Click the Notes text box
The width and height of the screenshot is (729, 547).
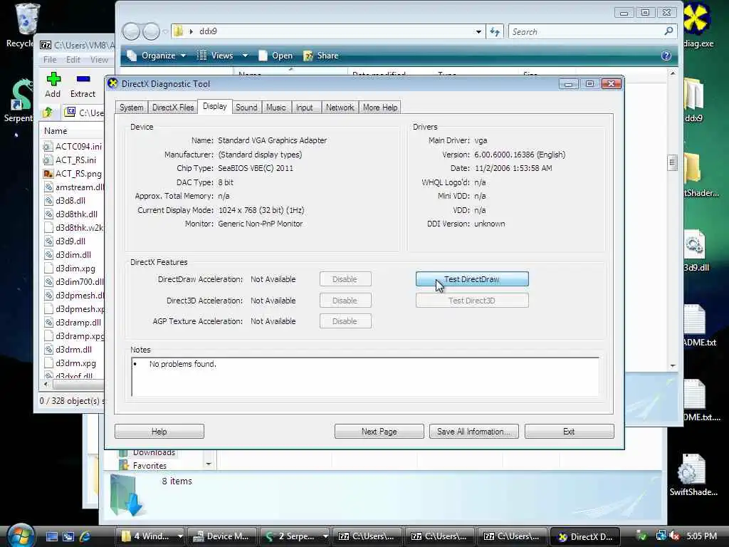(x=365, y=377)
